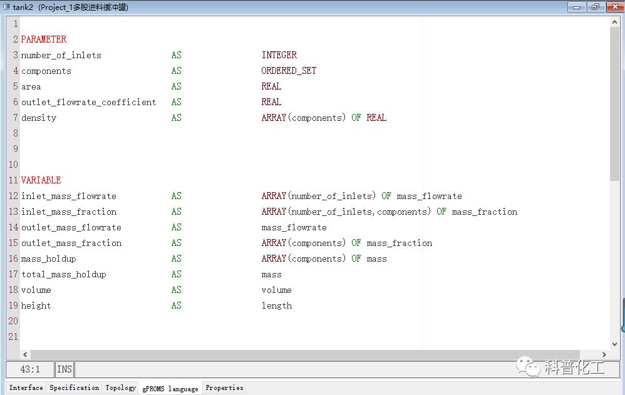Click the vertical scrollbar down arrow
Screen dimensions: 625x395
(x=614, y=343)
